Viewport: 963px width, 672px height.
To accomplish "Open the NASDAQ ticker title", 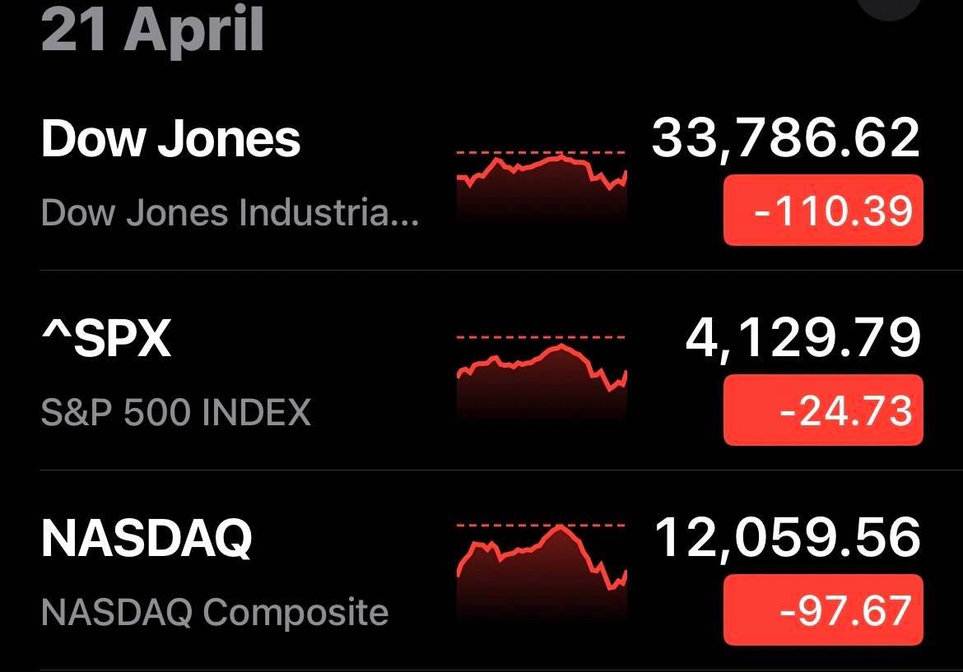I will click(147, 538).
